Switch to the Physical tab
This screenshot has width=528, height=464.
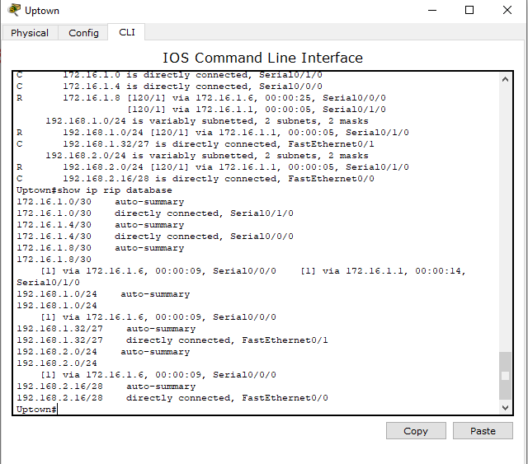tap(30, 33)
